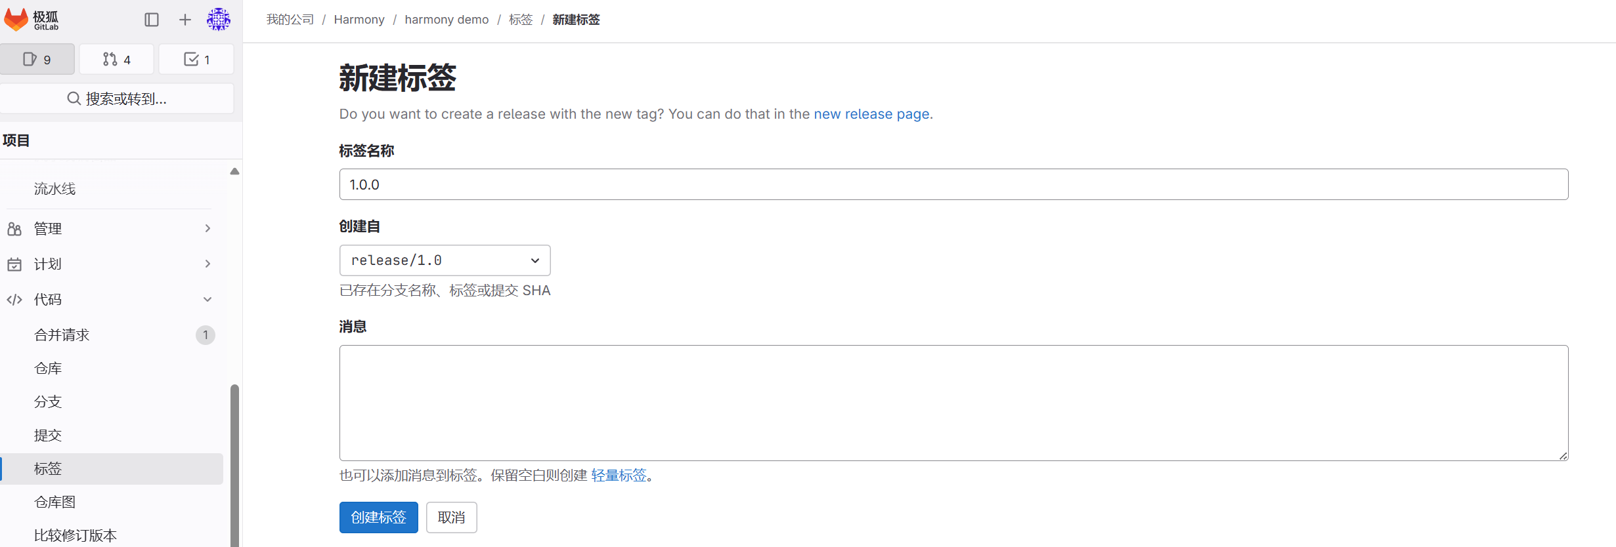Open issues via the icon showing 9

pyautogui.click(x=37, y=59)
